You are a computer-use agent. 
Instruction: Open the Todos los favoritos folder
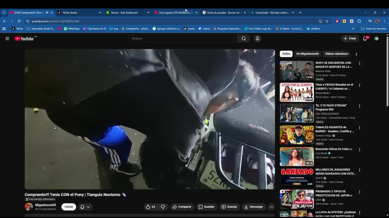tap(374, 29)
